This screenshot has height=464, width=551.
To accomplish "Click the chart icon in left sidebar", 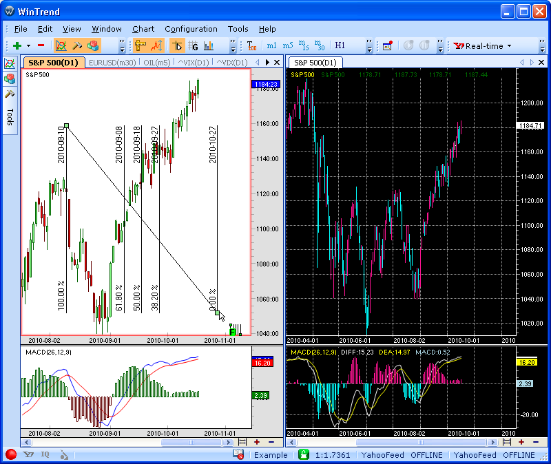I will 10,63.
